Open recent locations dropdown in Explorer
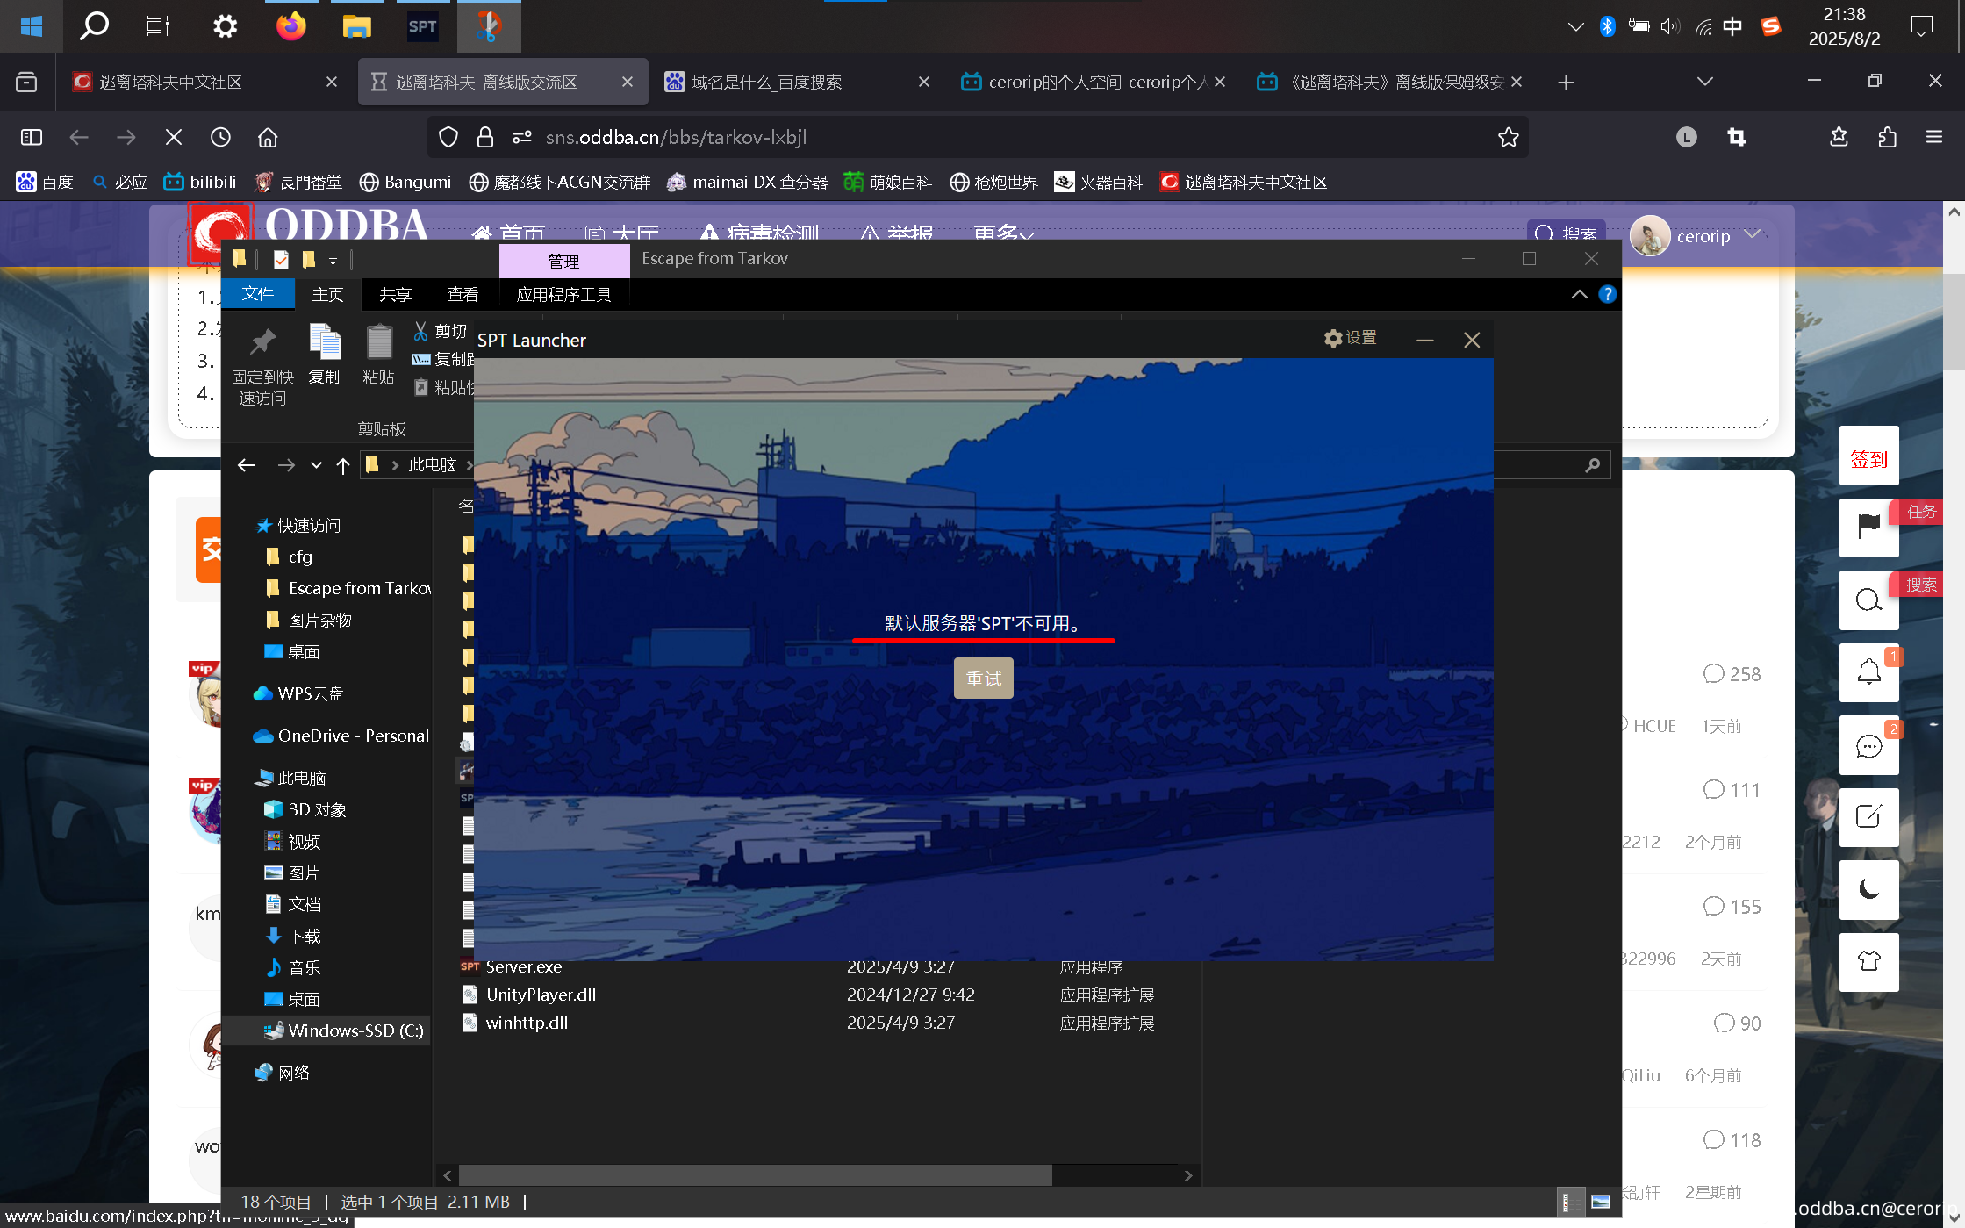This screenshot has height=1228, width=1965. coord(316,465)
